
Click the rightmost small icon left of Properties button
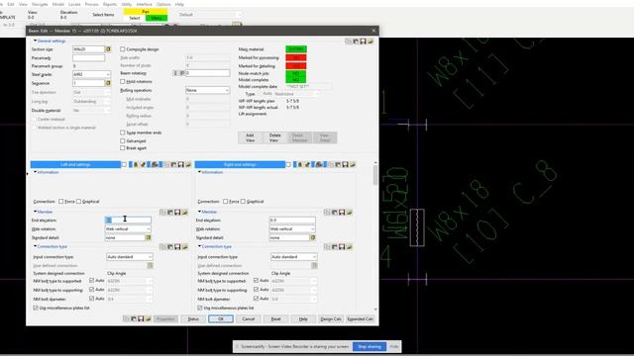148,318
